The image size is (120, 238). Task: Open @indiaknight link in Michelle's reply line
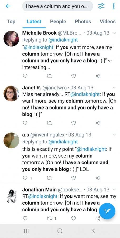[x=63, y=40]
